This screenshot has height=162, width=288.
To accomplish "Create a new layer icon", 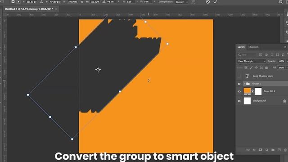I will [x=279, y=150].
